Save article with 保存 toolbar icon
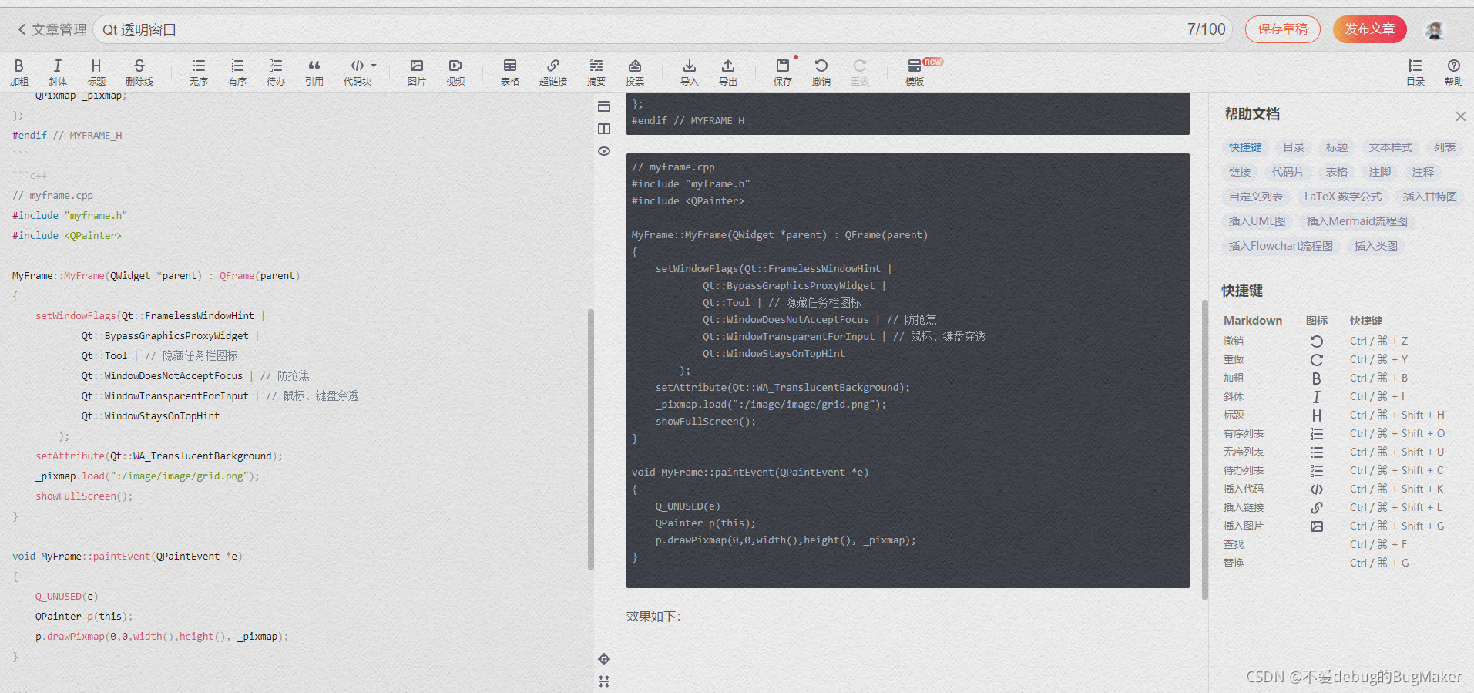The image size is (1474, 693). tap(783, 72)
